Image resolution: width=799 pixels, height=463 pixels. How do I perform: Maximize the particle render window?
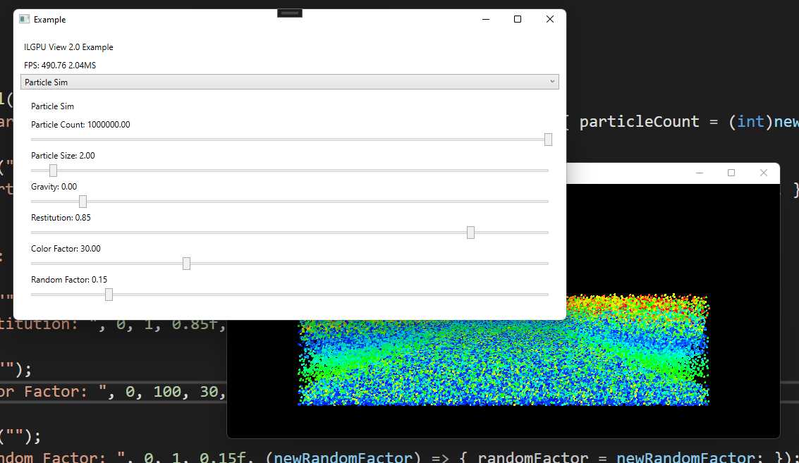point(731,173)
